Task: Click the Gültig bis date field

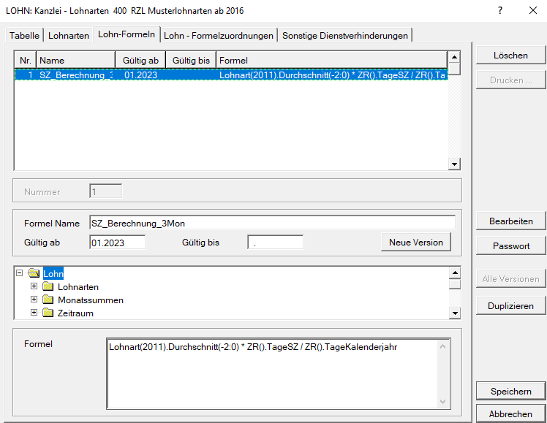Action: pyautogui.click(x=275, y=243)
